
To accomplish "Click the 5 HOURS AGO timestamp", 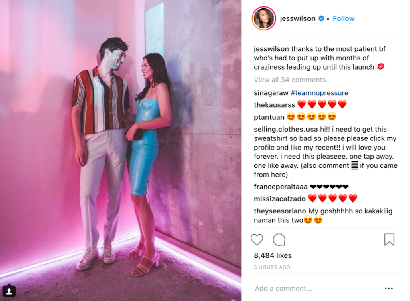I will (272, 267).
